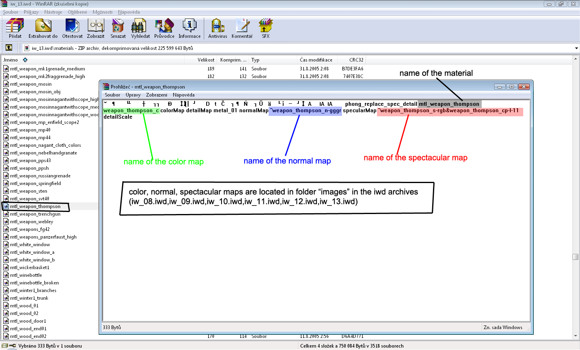Click scrollbar down arrow of file list

(x=576, y=336)
